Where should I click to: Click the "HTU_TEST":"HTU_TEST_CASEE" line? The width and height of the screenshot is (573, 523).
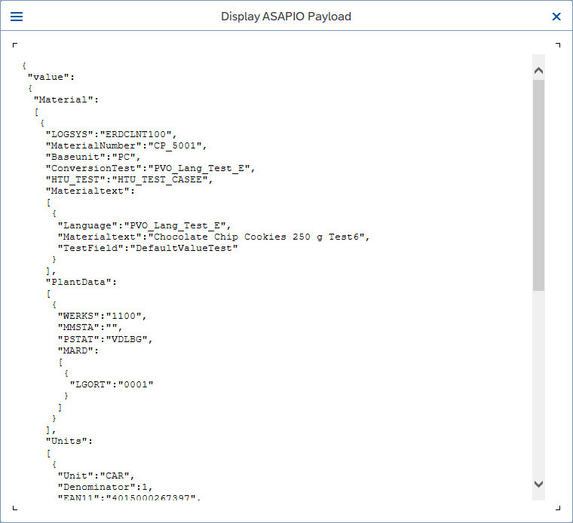tap(129, 179)
